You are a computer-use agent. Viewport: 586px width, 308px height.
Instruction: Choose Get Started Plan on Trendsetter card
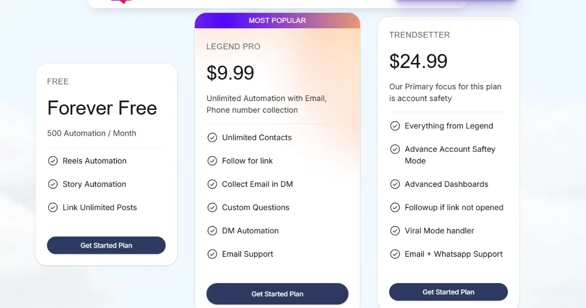(x=448, y=292)
